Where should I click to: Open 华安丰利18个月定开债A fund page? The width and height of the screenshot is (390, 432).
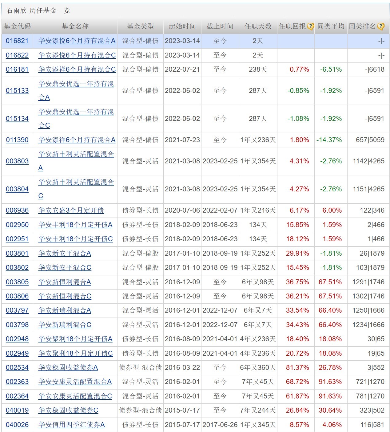[75, 225]
